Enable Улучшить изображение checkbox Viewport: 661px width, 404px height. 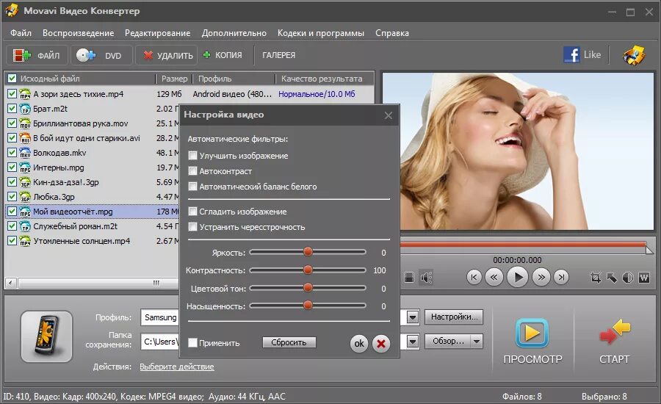[192, 156]
